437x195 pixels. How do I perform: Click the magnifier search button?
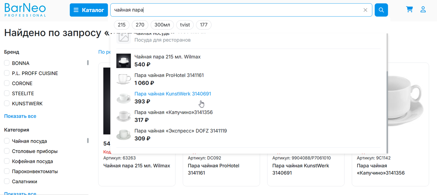(x=381, y=10)
